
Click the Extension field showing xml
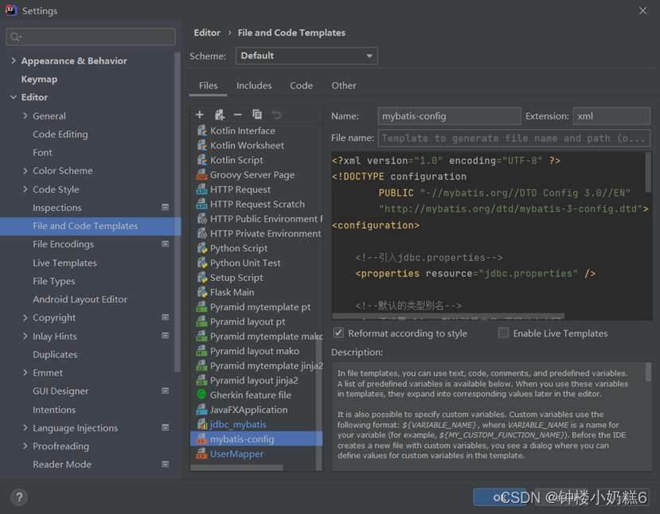(x=611, y=116)
